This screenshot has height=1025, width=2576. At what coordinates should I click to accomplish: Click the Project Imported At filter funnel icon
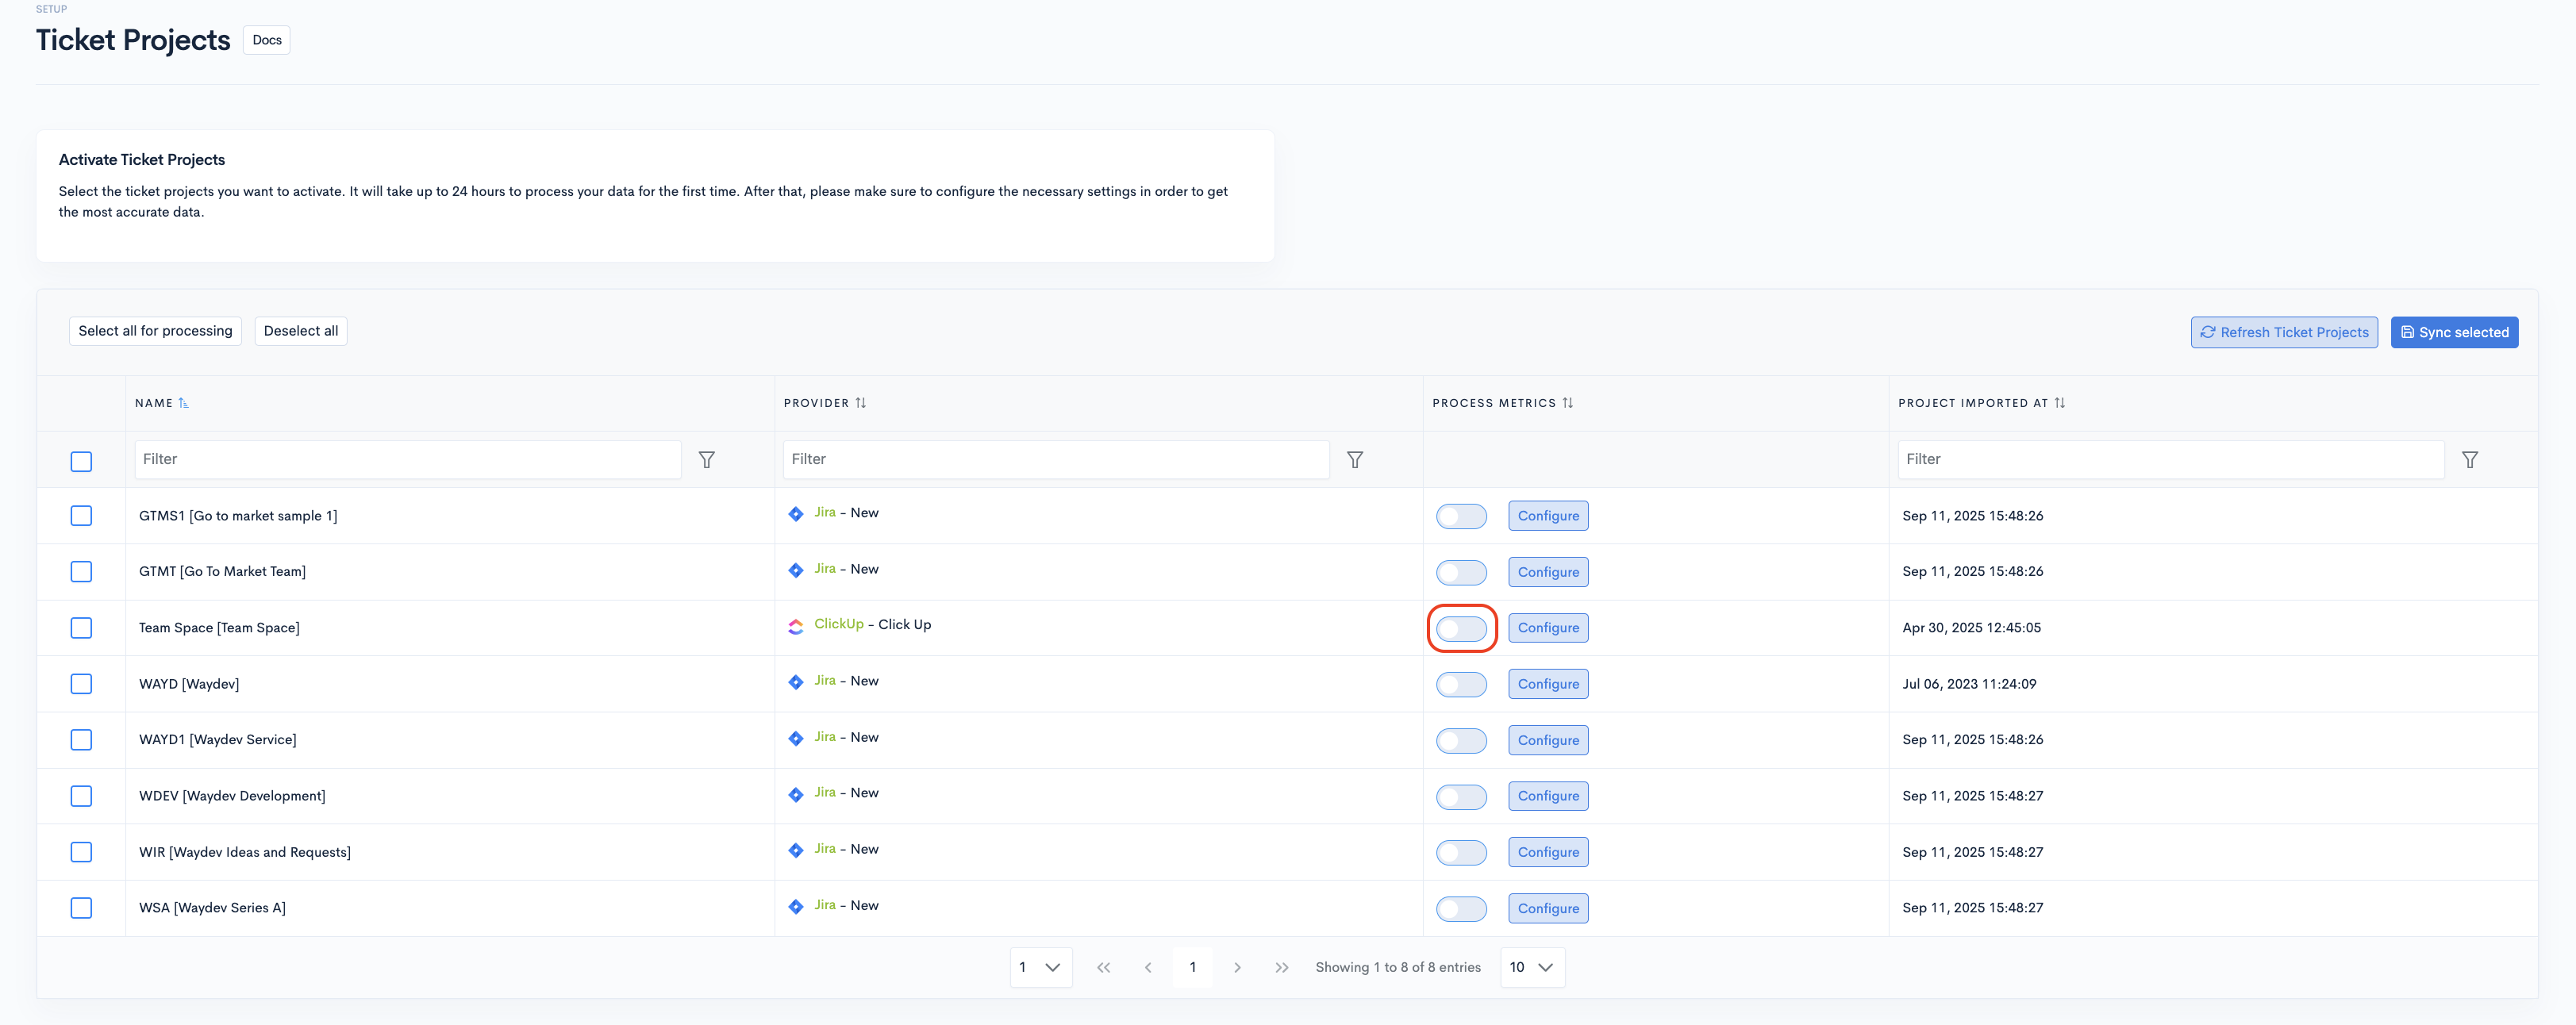click(x=2469, y=460)
